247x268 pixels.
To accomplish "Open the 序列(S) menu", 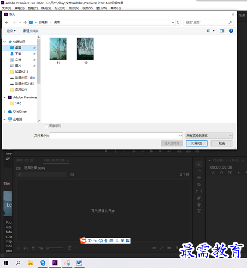I will [x=46, y=8].
